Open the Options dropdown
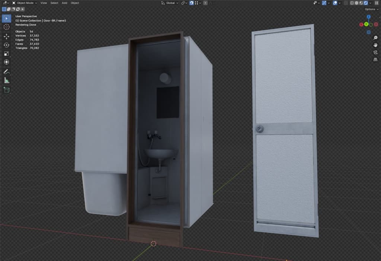The image size is (381, 261). (371, 9)
